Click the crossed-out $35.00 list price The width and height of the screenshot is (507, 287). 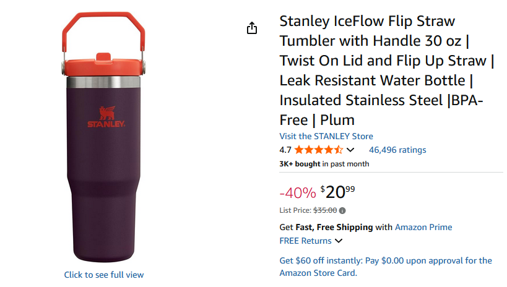(325, 210)
